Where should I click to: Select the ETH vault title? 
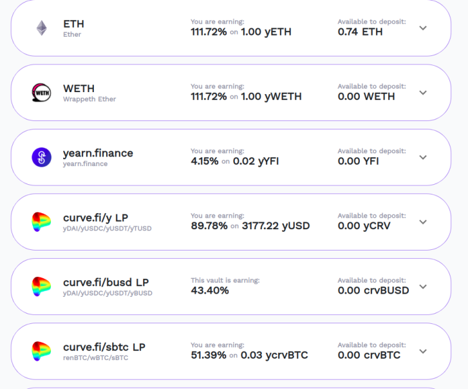pos(74,24)
